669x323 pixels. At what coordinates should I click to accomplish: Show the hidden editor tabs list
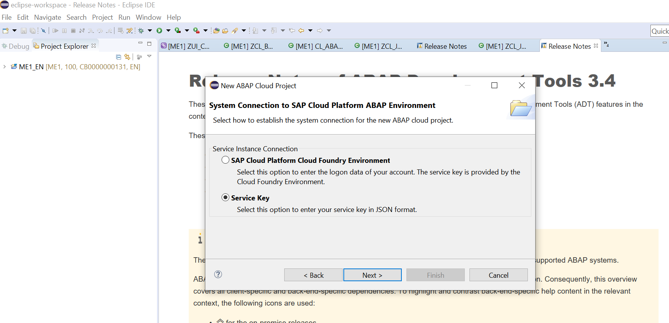coord(606,44)
